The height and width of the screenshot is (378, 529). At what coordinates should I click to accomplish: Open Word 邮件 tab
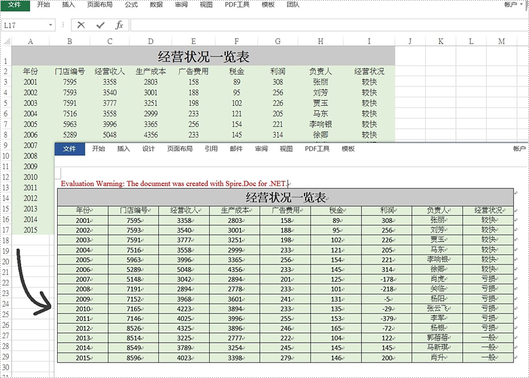click(x=236, y=149)
